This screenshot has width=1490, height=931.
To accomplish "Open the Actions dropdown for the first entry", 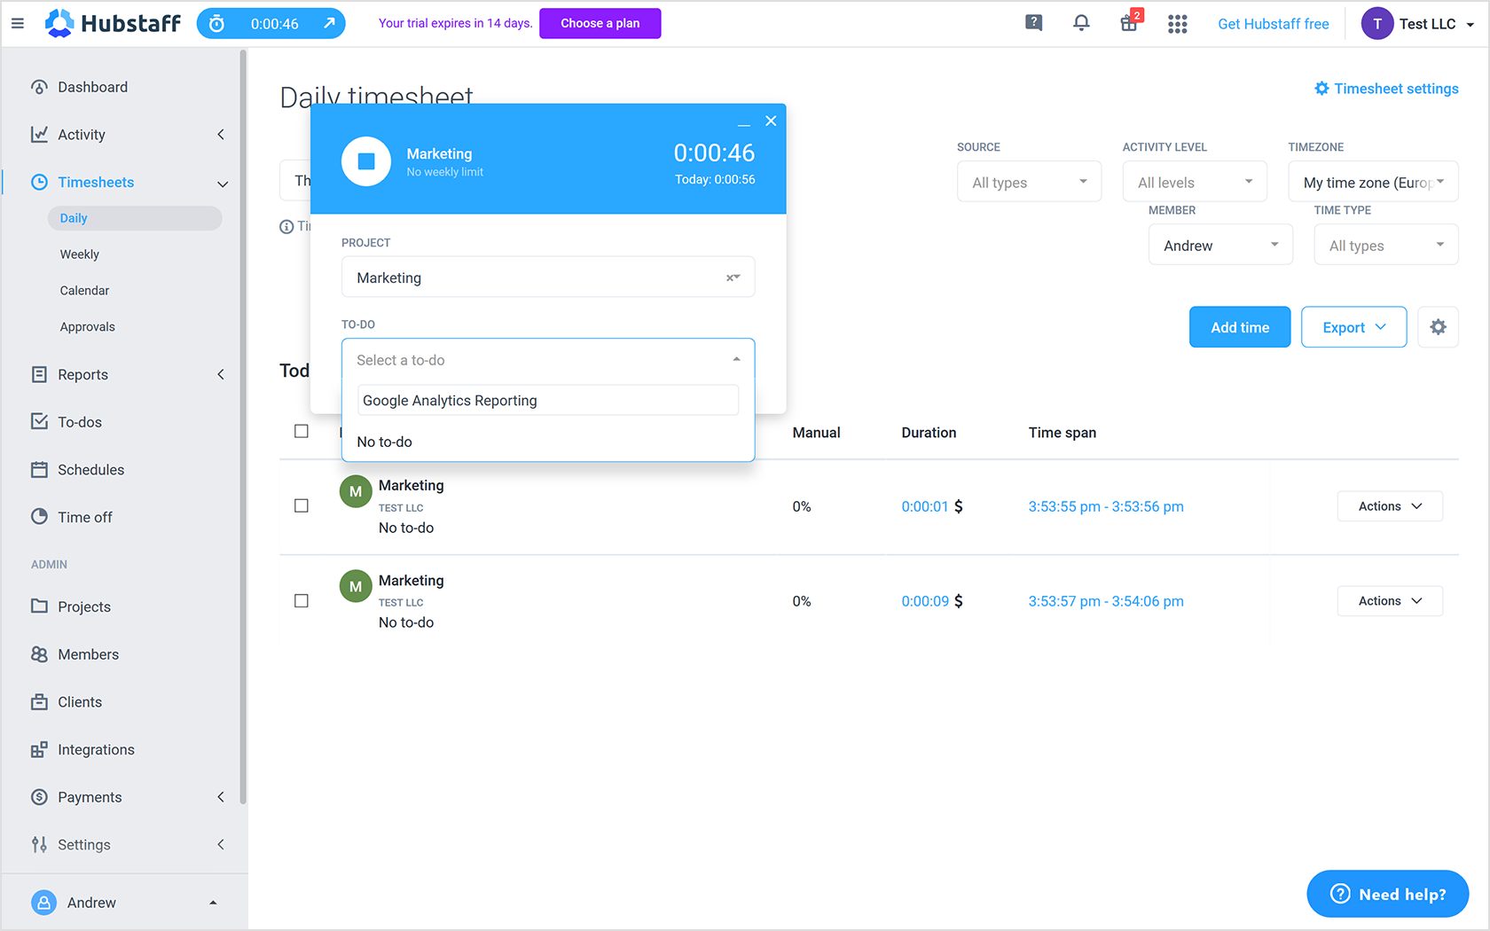I will click(1389, 505).
